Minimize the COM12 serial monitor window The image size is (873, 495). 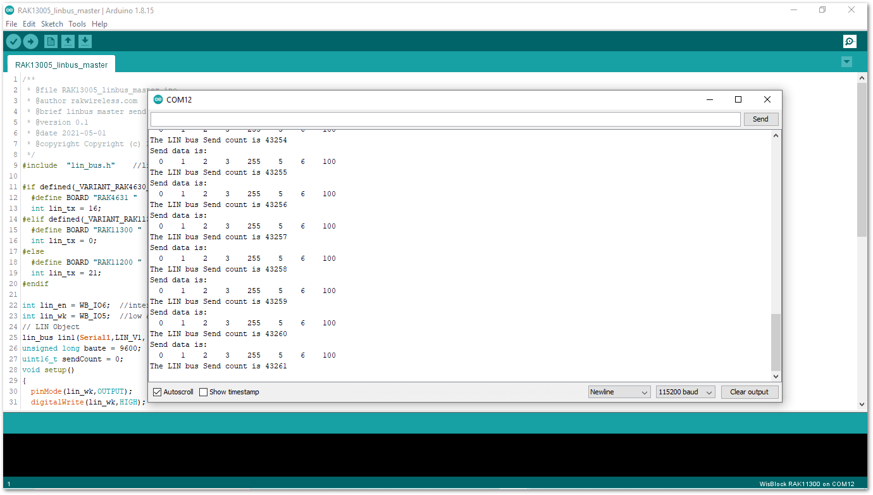[x=709, y=99]
